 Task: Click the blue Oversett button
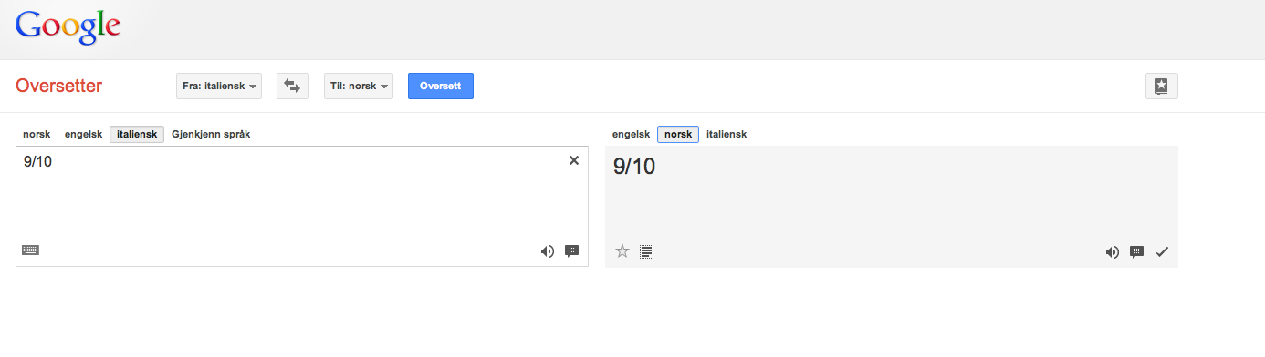pyautogui.click(x=441, y=86)
